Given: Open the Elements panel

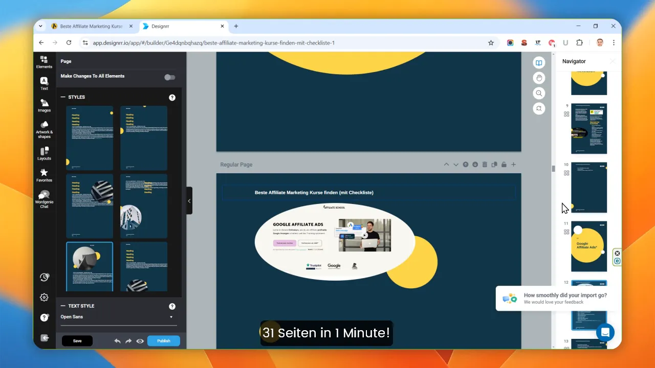Looking at the screenshot, I should pos(44,62).
